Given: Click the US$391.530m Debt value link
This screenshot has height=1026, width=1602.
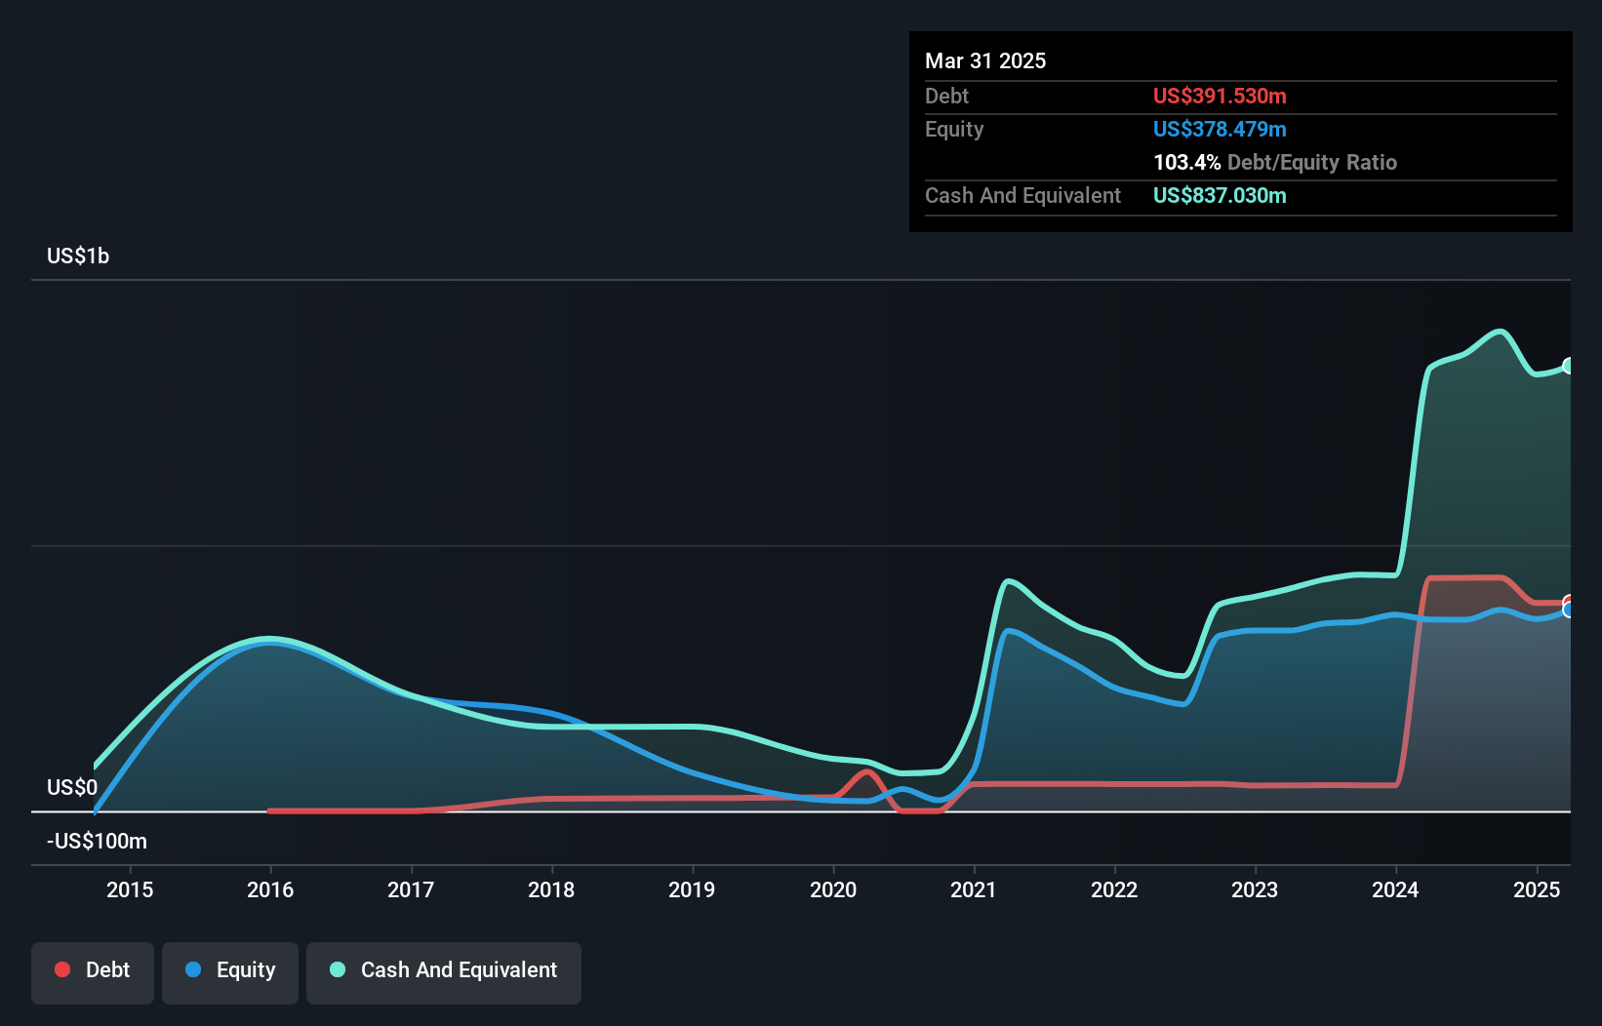Looking at the screenshot, I should click(1220, 96).
